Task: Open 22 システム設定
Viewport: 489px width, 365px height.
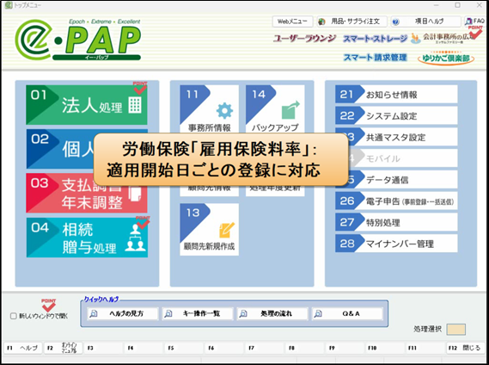Action: pos(396,115)
